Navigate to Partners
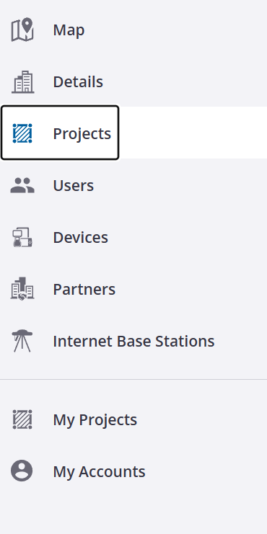The height and width of the screenshot is (534, 267). click(84, 289)
